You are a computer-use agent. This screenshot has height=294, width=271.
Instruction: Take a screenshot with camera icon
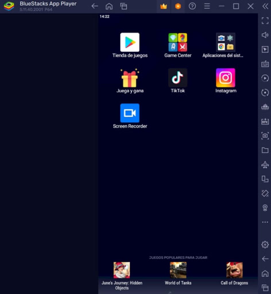coord(265,136)
